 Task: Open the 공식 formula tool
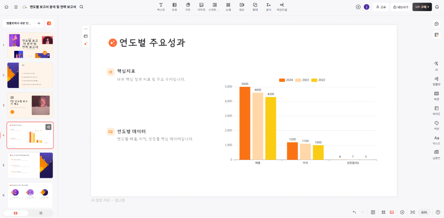tap(269, 7)
